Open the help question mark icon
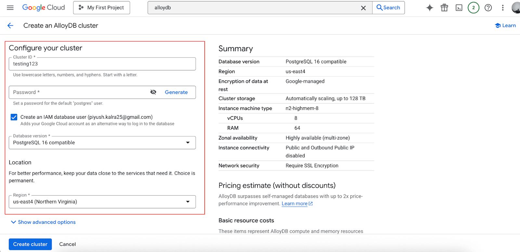 tap(488, 8)
